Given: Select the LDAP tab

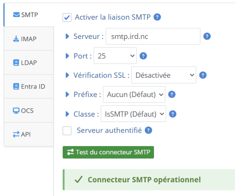Looking at the screenshot, I should click(x=29, y=63).
